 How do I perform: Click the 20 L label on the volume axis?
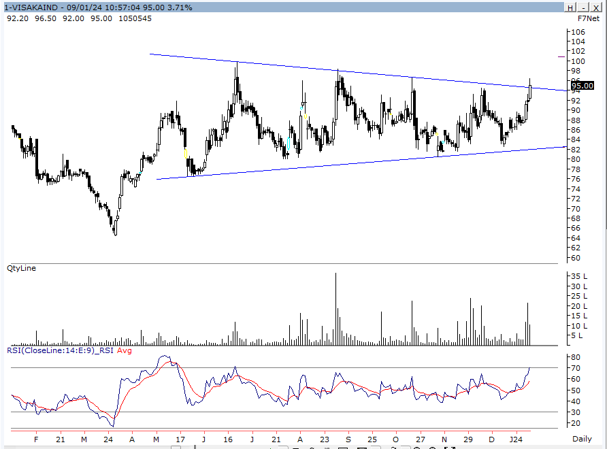point(579,305)
